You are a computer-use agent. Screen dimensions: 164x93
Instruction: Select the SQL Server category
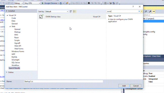(x=16, y=63)
